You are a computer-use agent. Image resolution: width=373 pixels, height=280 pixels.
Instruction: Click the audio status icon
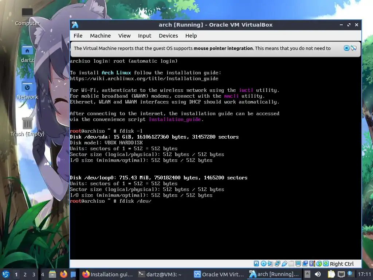(x=270, y=263)
